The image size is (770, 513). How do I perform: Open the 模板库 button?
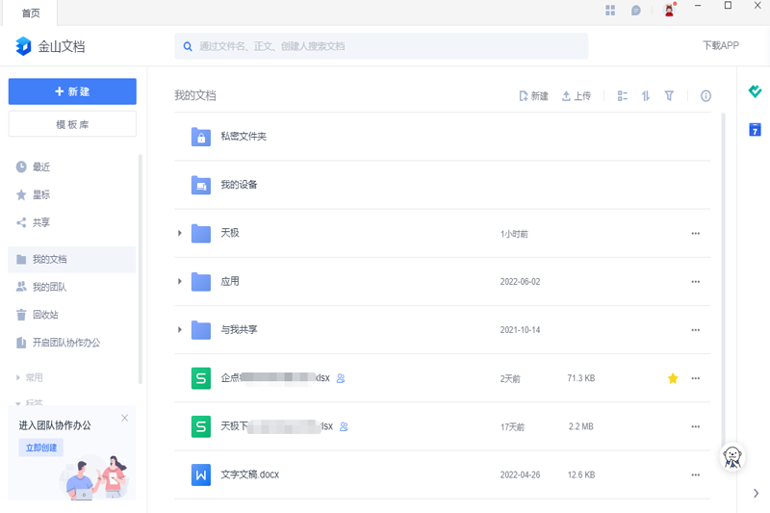72,124
